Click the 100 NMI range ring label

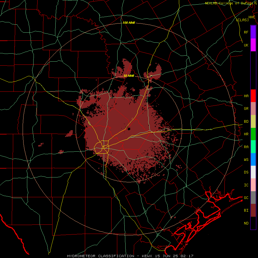click(x=129, y=23)
